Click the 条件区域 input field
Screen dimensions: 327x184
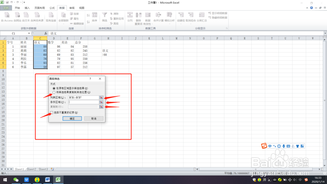click(83, 102)
